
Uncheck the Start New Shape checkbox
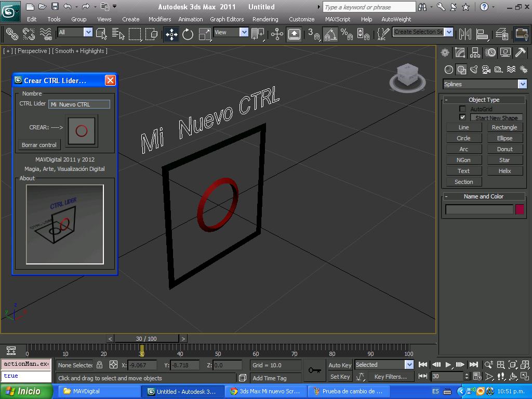click(462, 117)
